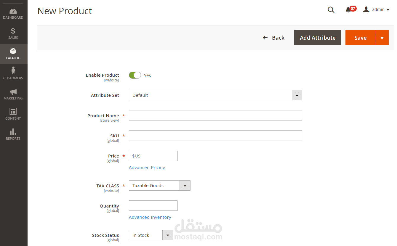Click the Marketing megaphone icon

pyautogui.click(x=13, y=92)
